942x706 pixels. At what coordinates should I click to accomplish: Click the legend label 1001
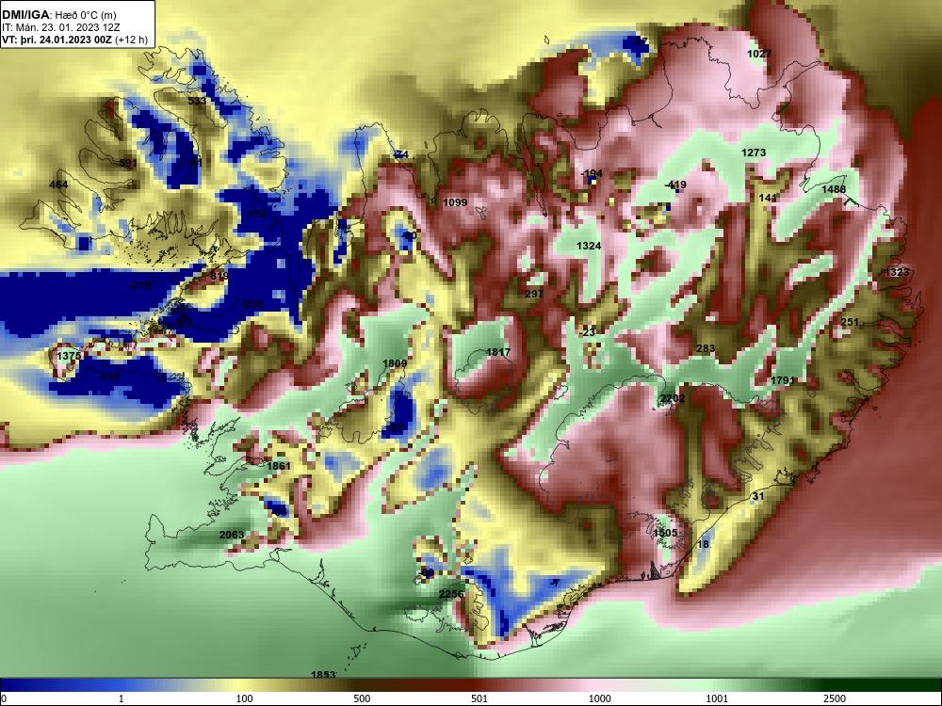(717, 698)
